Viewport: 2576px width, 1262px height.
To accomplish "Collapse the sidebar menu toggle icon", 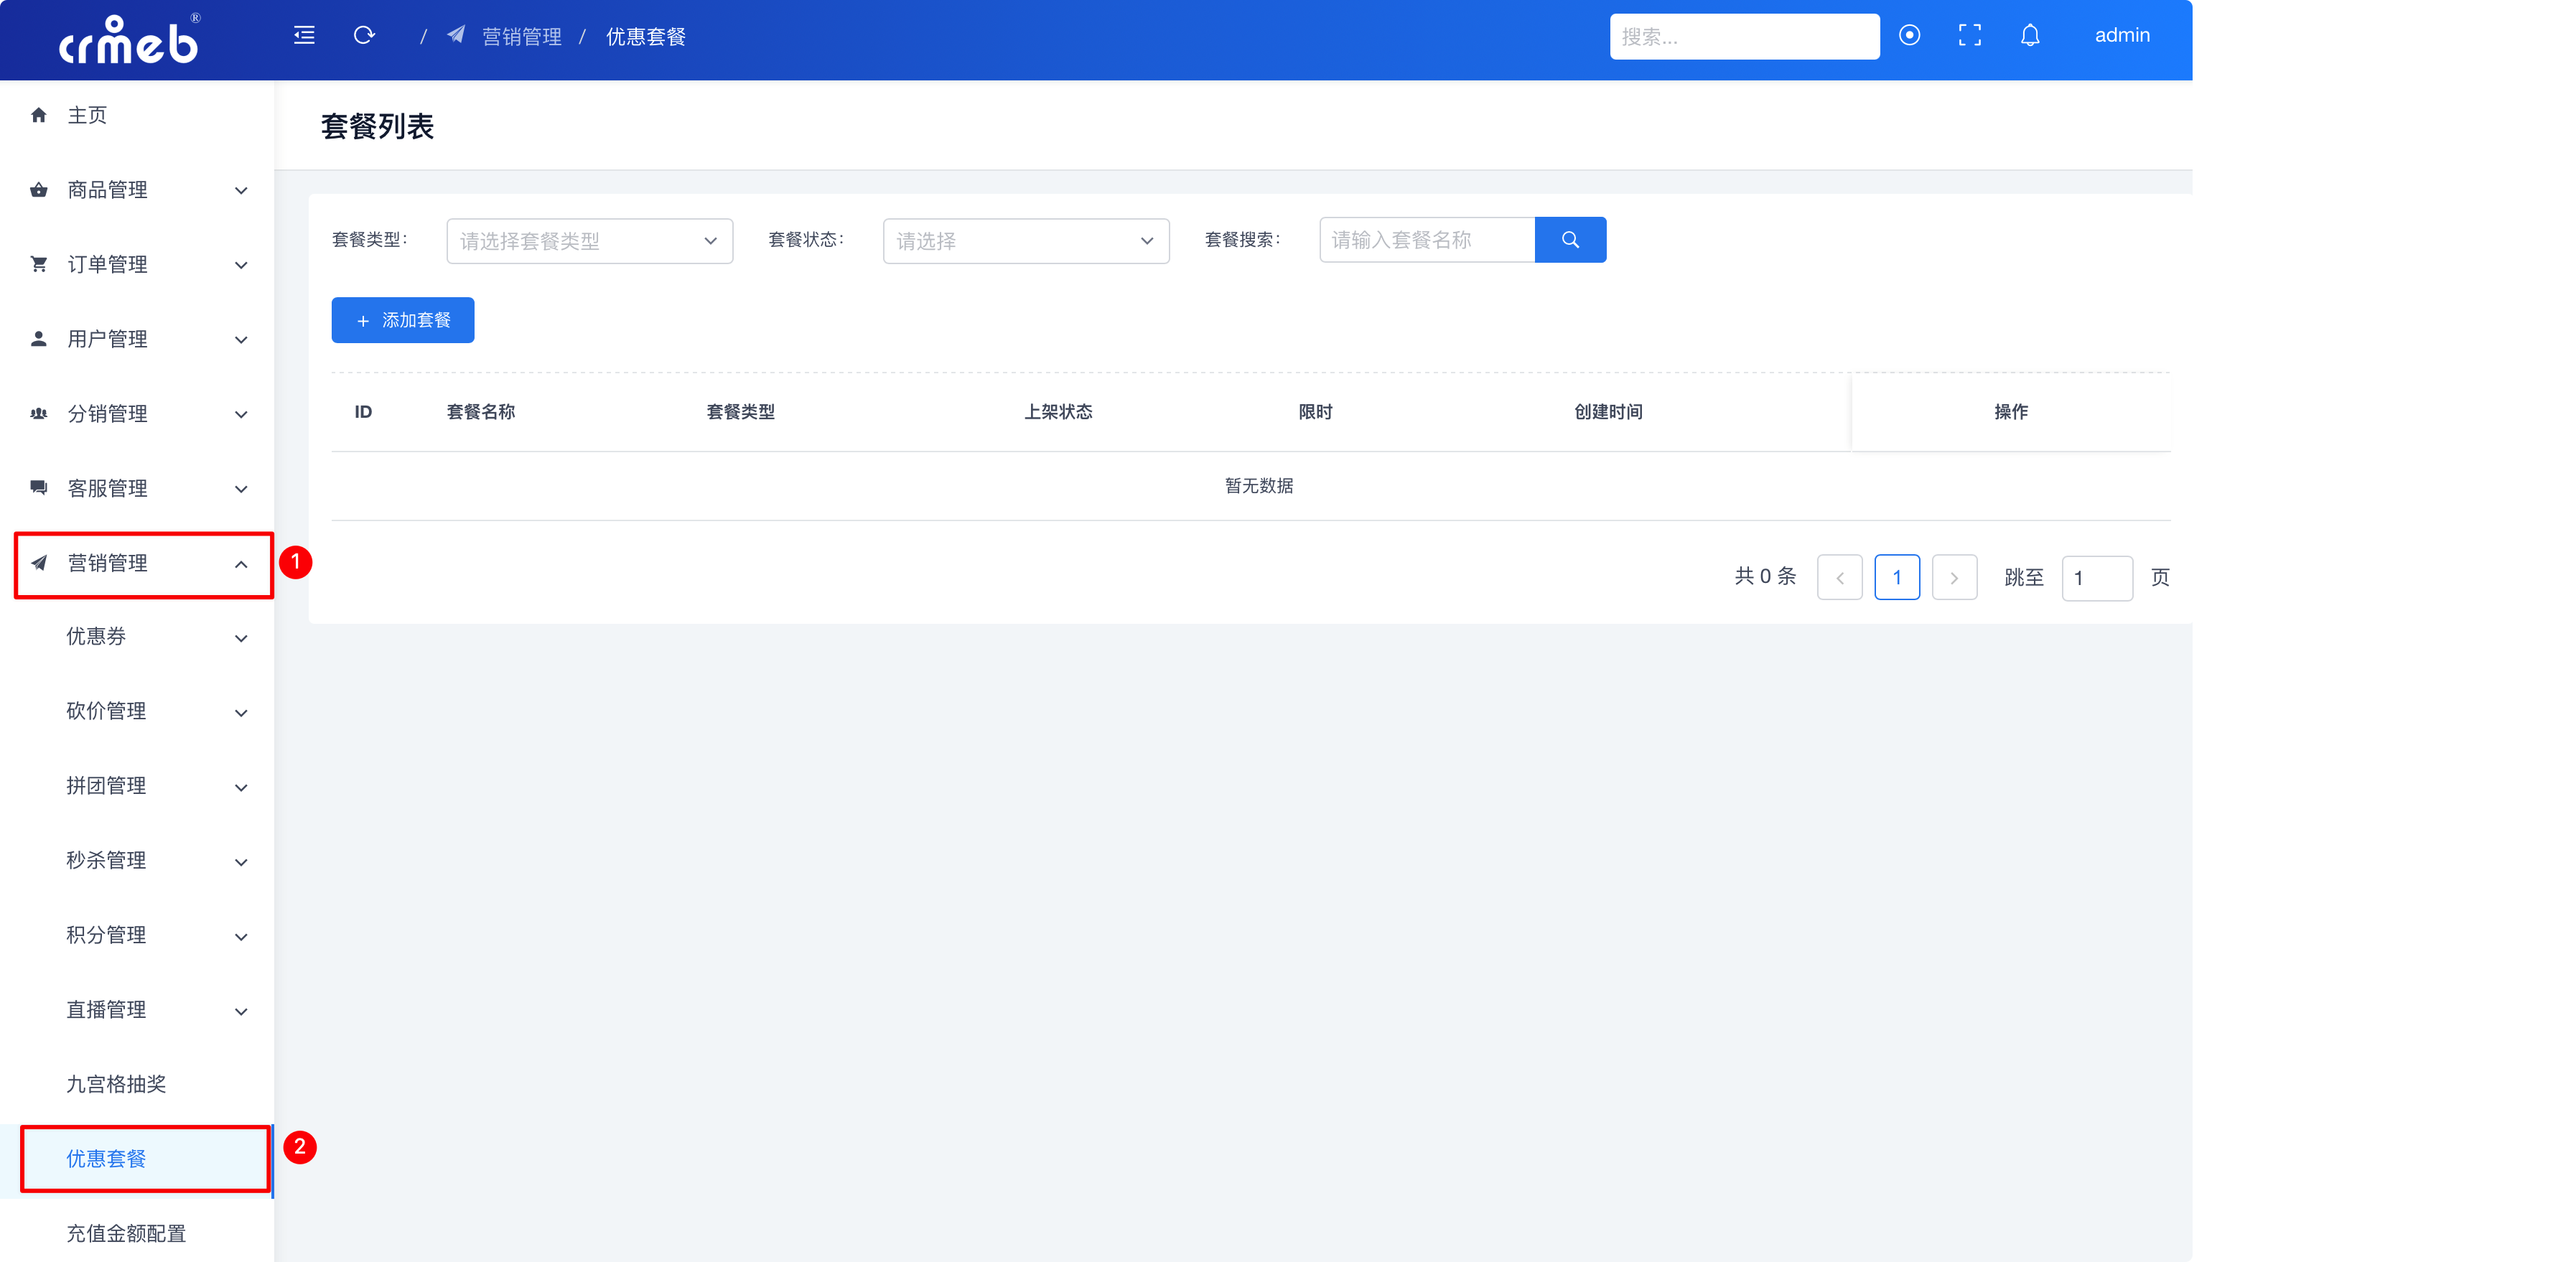I will coord(304,36).
